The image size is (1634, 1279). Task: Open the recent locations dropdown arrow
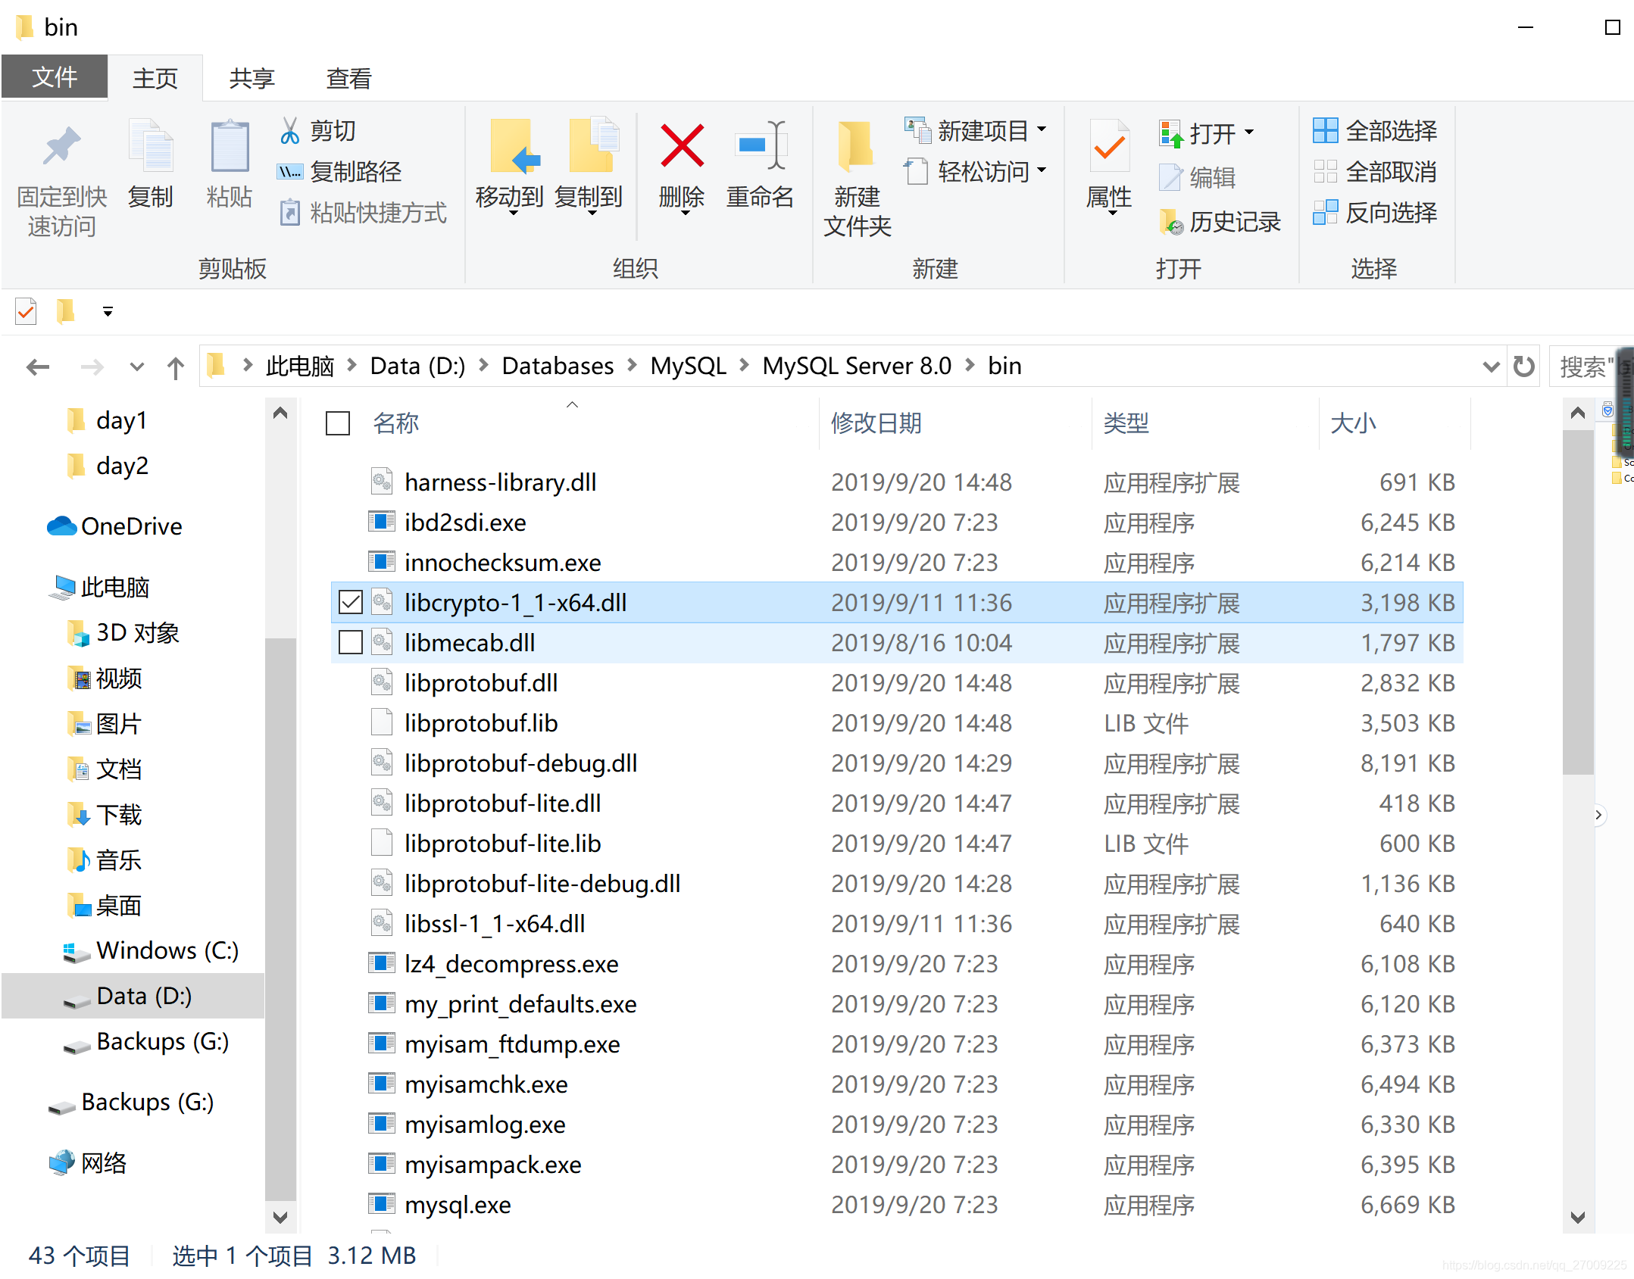tap(136, 367)
